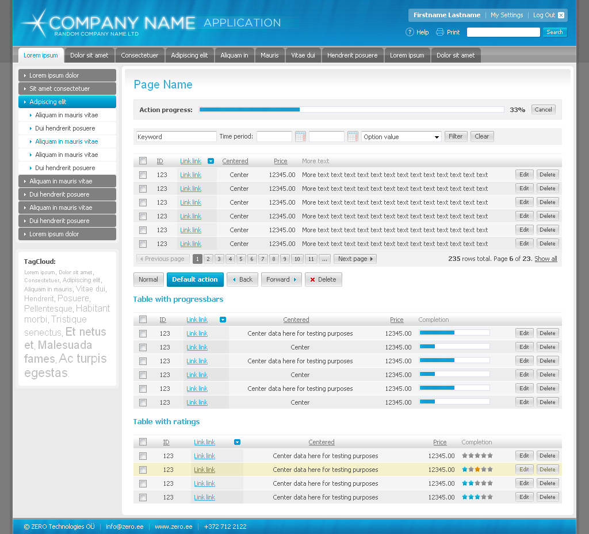Viewport: 589px width, 534px height.
Task: Check the checkbox in the yellow highlighted ratings row
Action: [143, 470]
